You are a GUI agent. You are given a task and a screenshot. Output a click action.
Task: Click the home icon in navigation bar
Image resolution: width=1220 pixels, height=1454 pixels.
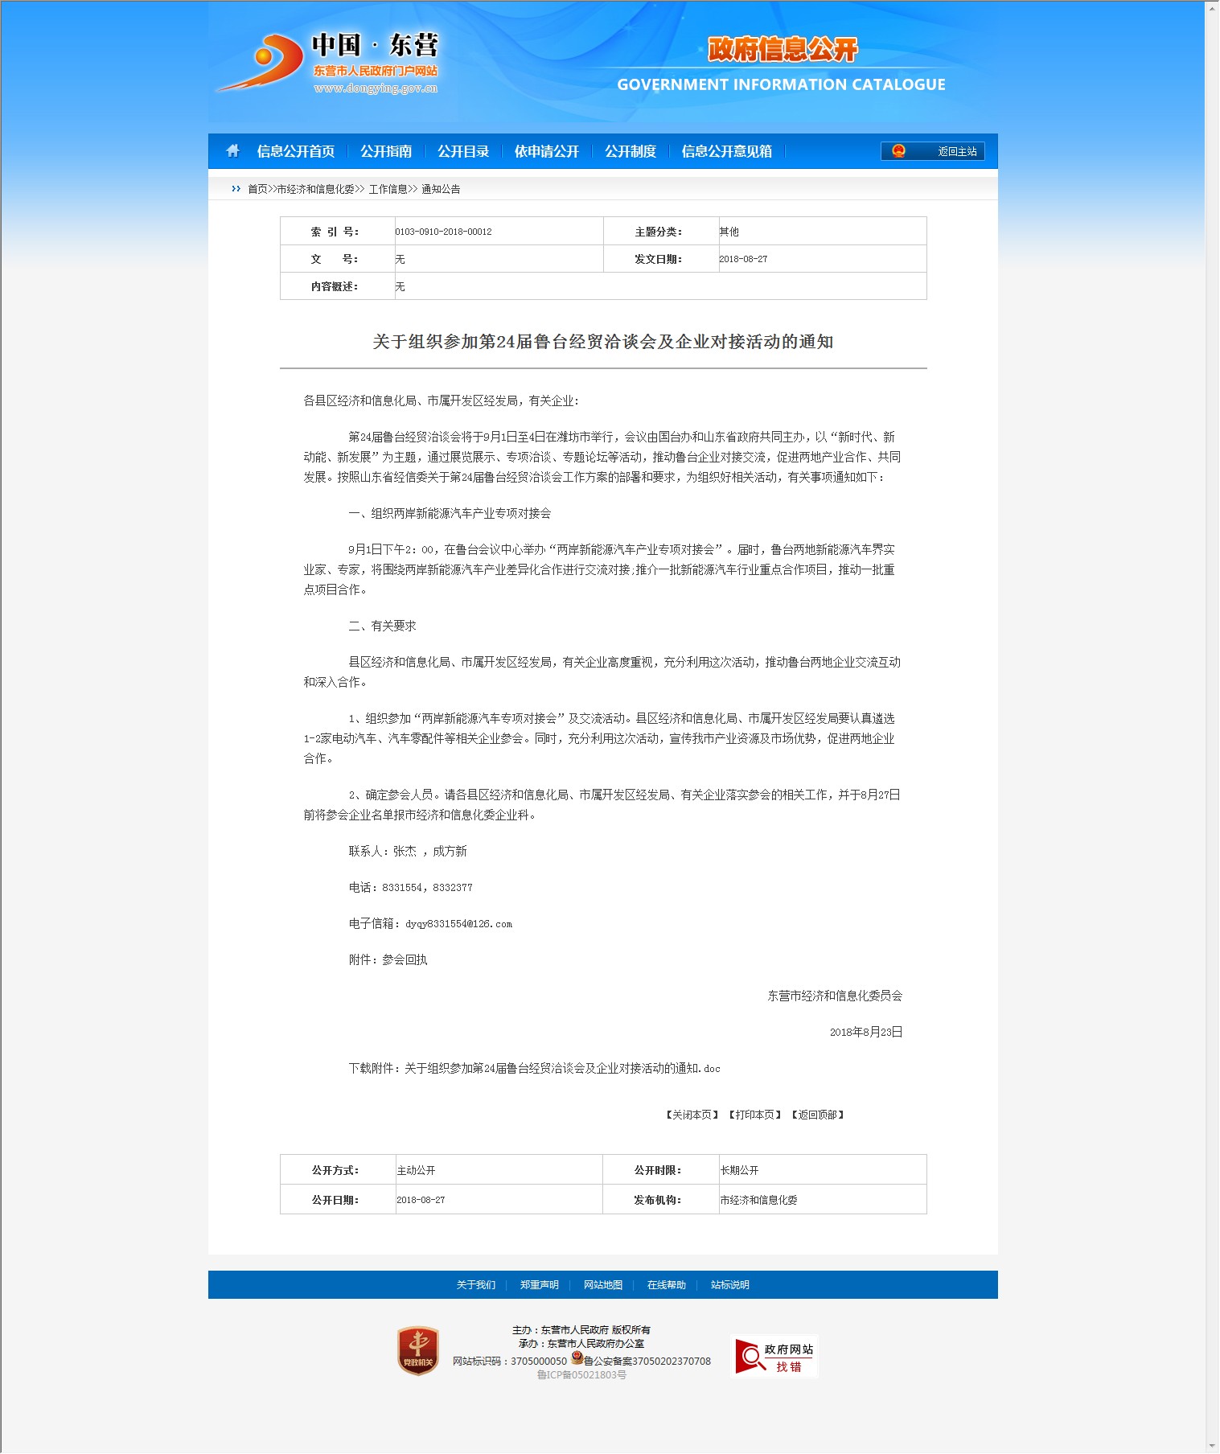(233, 151)
